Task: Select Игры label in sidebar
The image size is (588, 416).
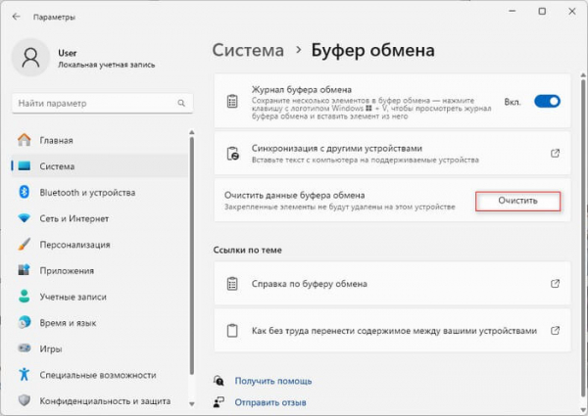Action: pyautogui.click(x=51, y=348)
